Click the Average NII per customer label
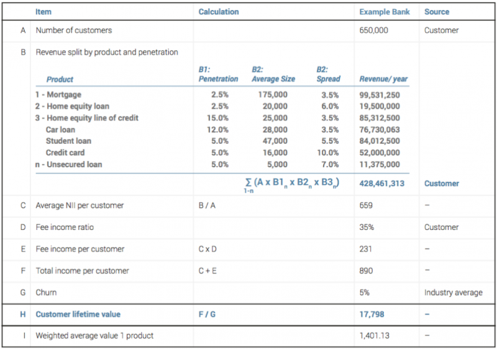The width and height of the screenshot is (497, 349). coord(80,205)
